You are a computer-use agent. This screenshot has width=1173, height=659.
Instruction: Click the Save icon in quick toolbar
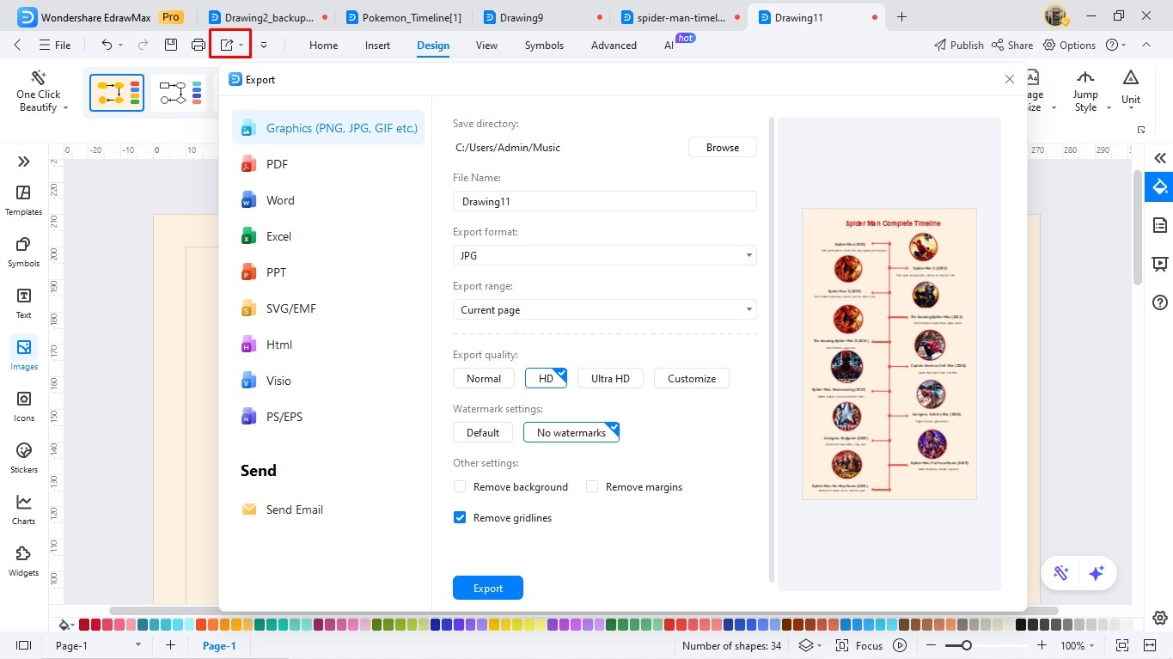click(x=171, y=45)
